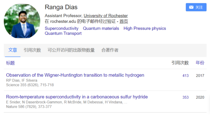The height and width of the screenshot is (115, 210).
Task: Sort articles by 标题 column header
Action: (10, 63)
